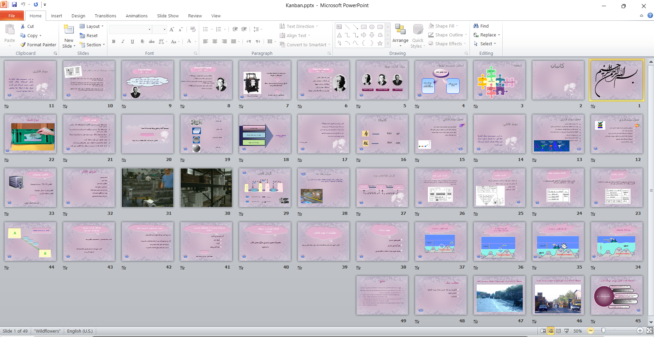This screenshot has width=654, height=337.
Task: Switch to the Slide Show tab
Action: [x=168, y=16]
